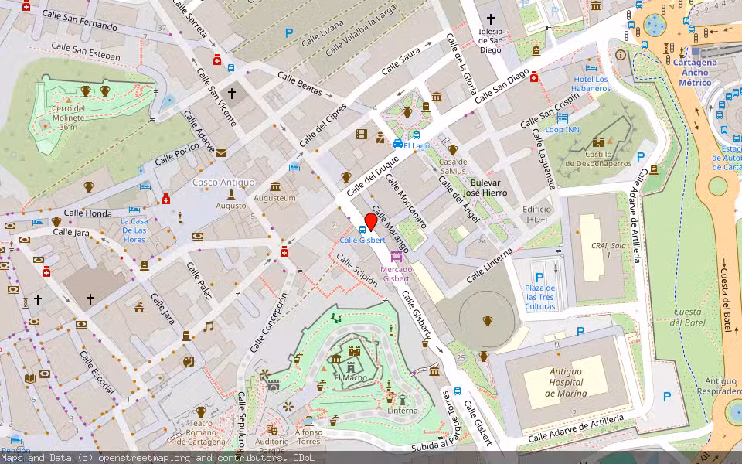
Task: Click the museum icon at the Augusteum
Action: click(275, 186)
